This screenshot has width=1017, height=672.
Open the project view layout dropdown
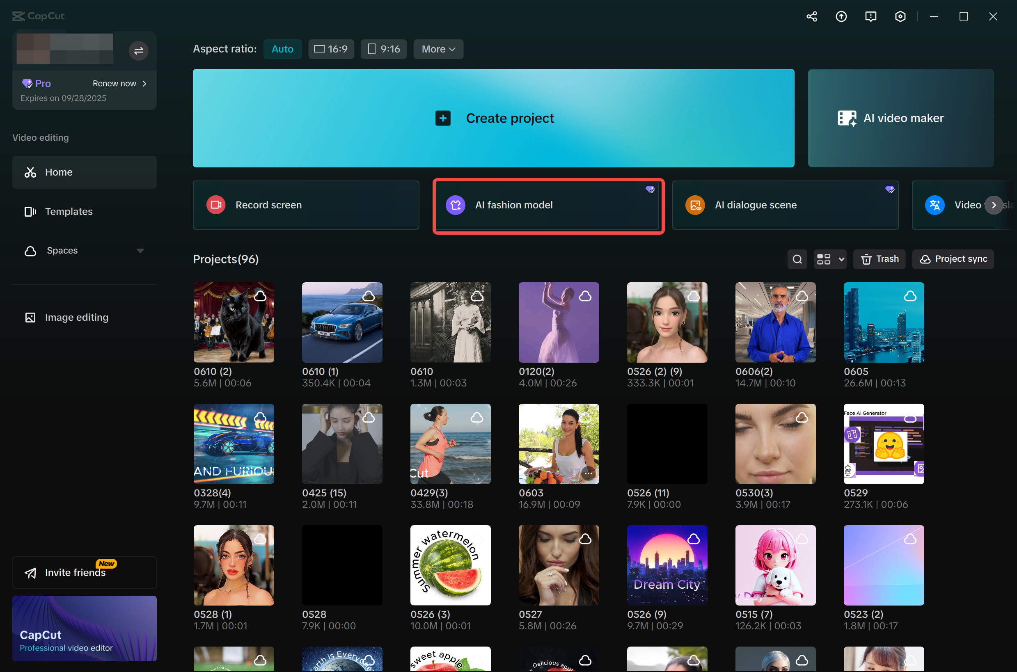pos(829,259)
